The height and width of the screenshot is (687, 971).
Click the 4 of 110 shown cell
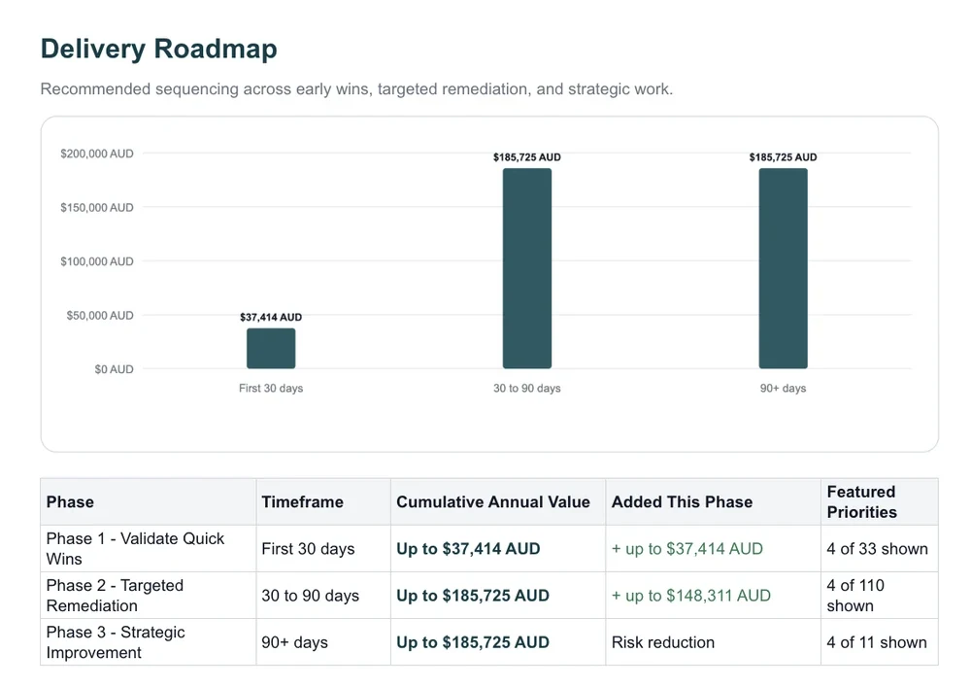(x=880, y=596)
